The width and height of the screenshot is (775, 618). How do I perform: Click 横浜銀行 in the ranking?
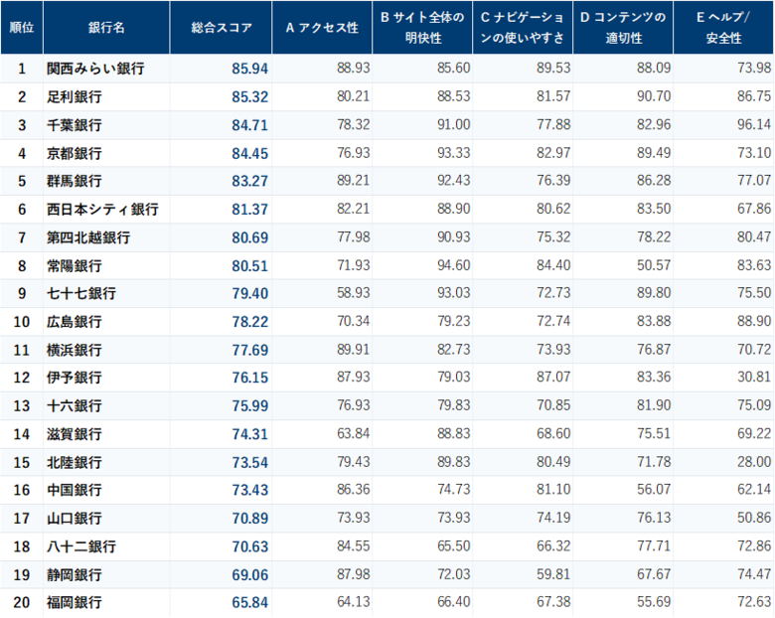coord(75,350)
